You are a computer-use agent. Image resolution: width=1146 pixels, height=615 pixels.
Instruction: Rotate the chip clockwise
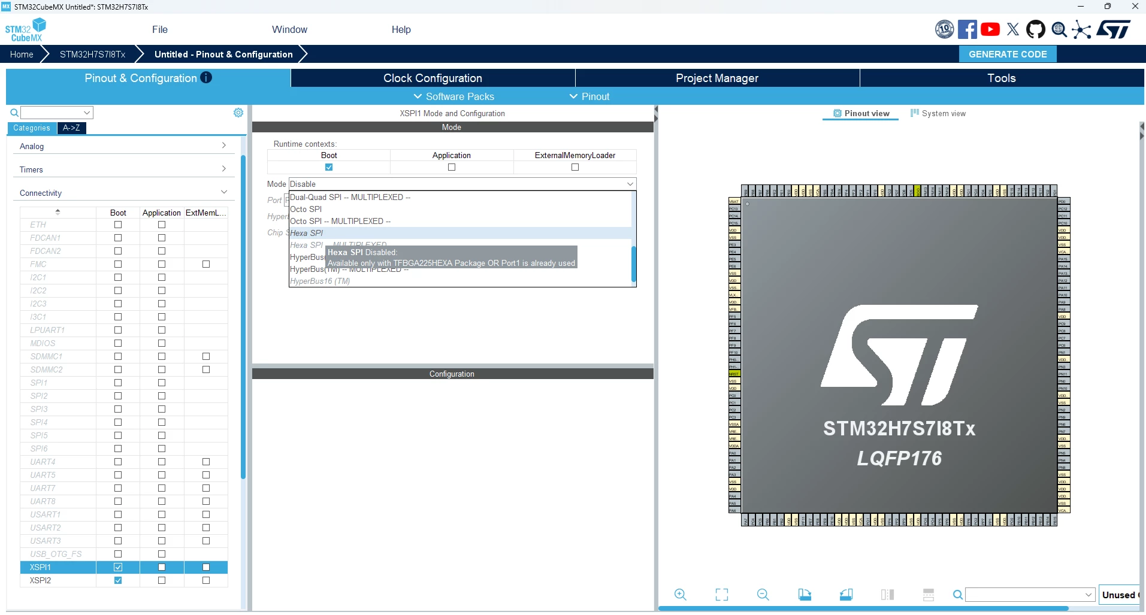click(x=805, y=595)
